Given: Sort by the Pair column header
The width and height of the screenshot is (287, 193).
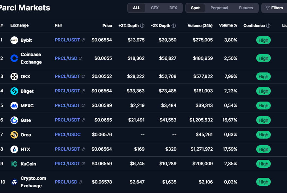Looking at the screenshot, I should [x=58, y=25].
